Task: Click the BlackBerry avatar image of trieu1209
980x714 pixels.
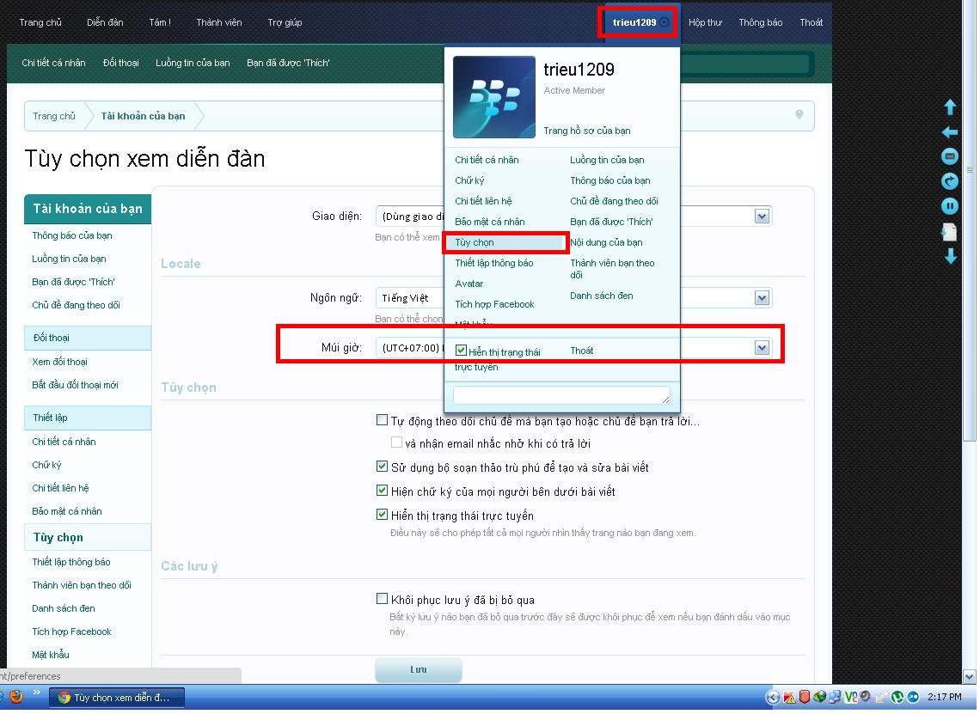Action: point(494,97)
